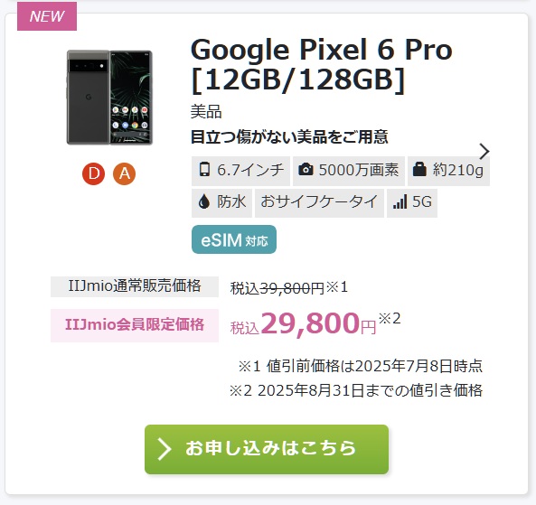Click the struck-through 39,800円 price
This screenshot has width=536, height=505.
click(x=292, y=288)
